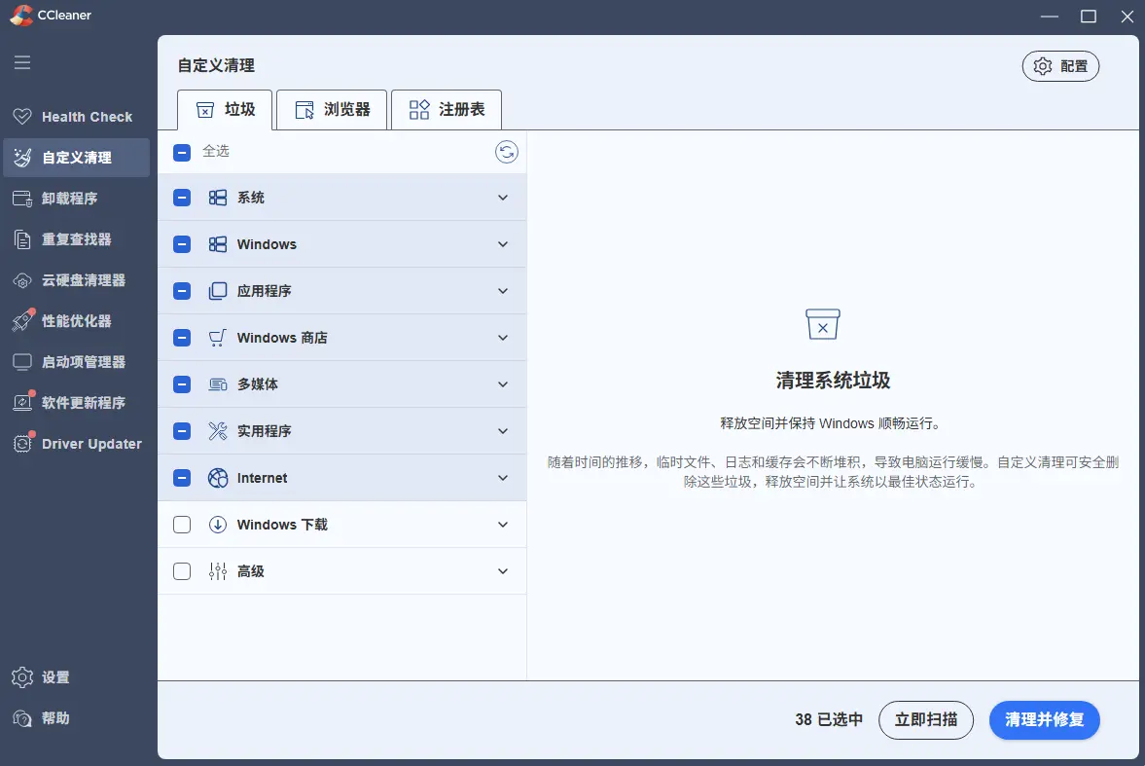The width and height of the screenshot is (1145, 766).
Task: Switch to the 浏览器 tab
Action: pos(332,110)
